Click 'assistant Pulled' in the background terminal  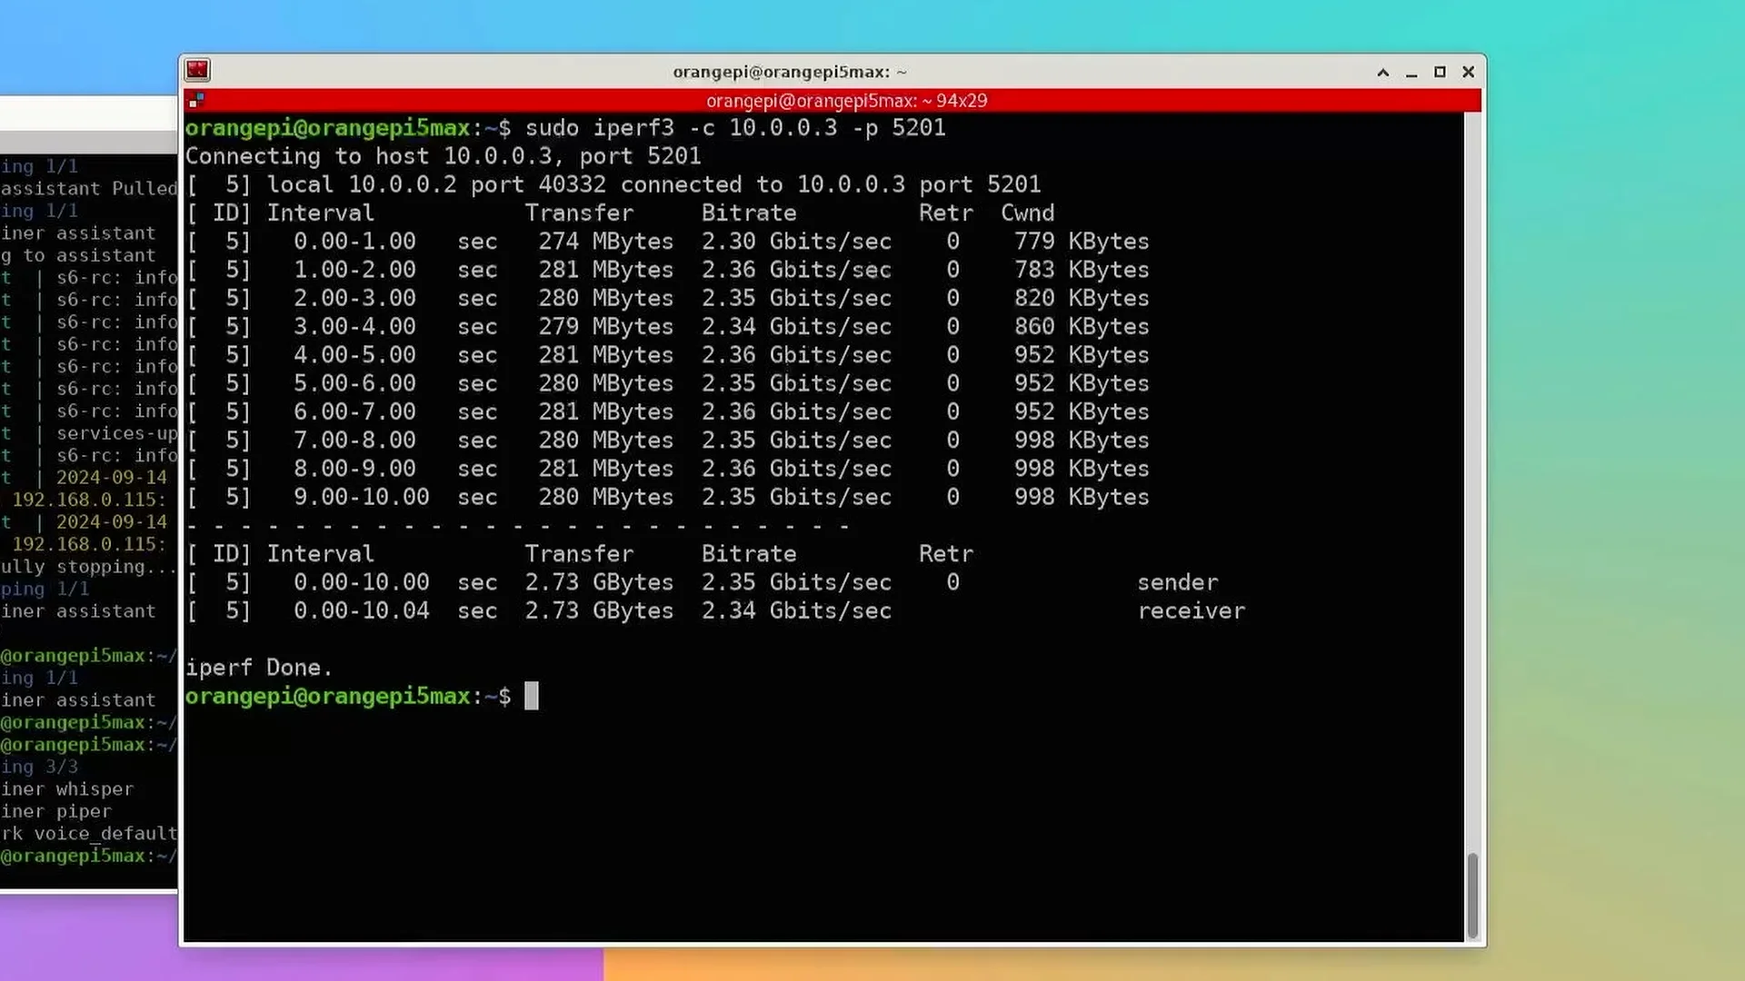pos(89,189)
